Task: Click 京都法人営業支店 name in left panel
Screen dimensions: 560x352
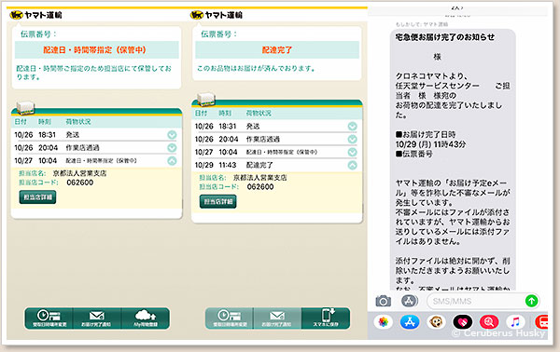Action: tap(79, 173)
